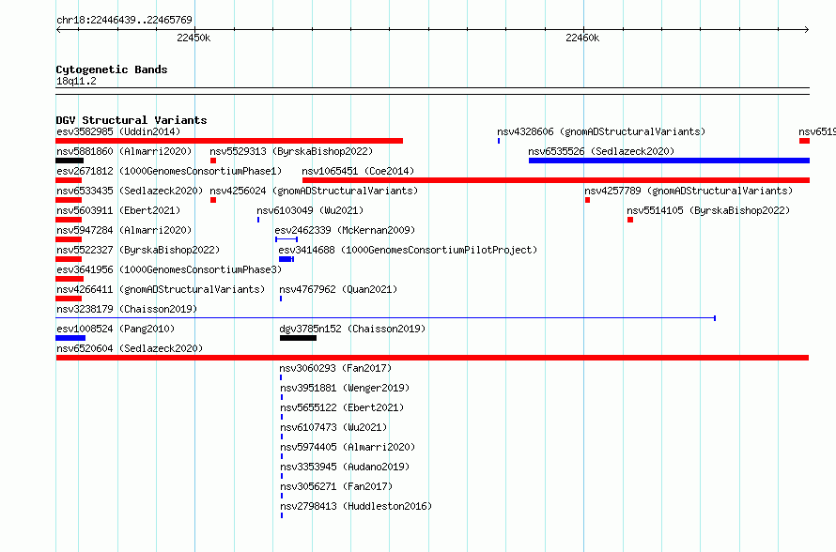Click esv2462339 (McKernan2009) label
Viewport: 836px width, 552px height.
pyautogui.click(x=345, y=230)
